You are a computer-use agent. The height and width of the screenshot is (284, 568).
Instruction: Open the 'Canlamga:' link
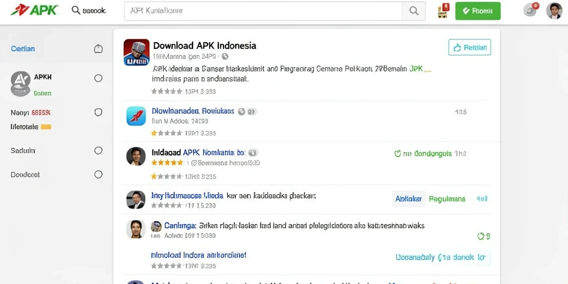tap(180, 226)
